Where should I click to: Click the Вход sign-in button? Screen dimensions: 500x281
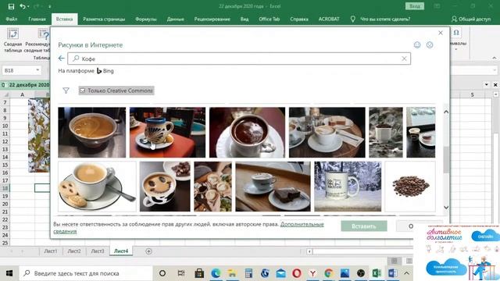tap(415, 6)
